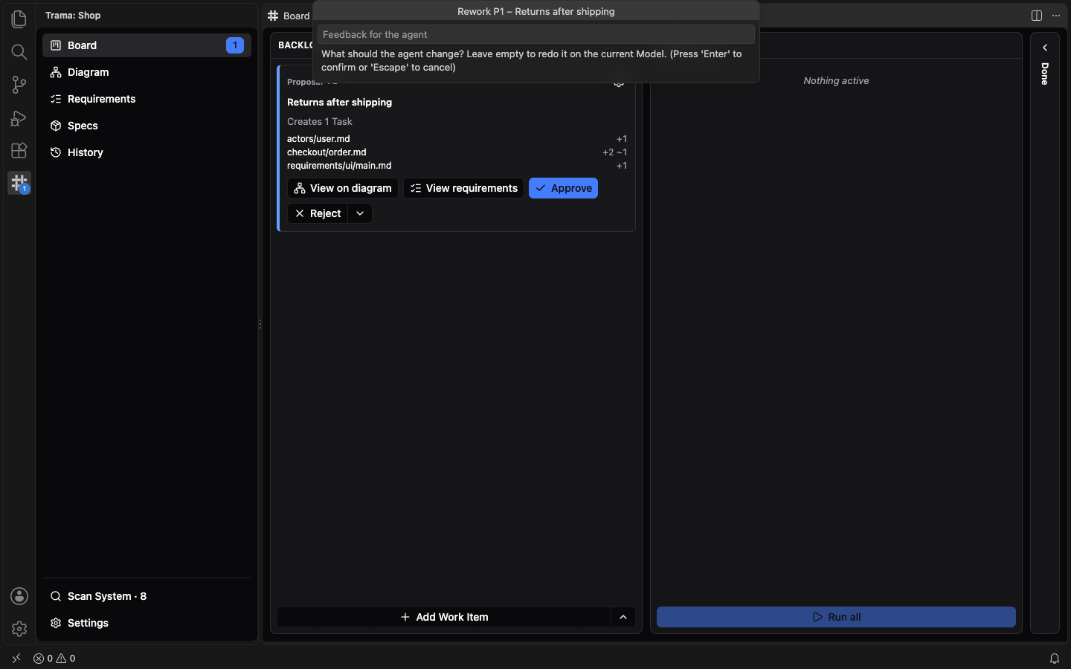Click the Add Work Item button
Screen dimensions: 1071x669
(444, 617)
